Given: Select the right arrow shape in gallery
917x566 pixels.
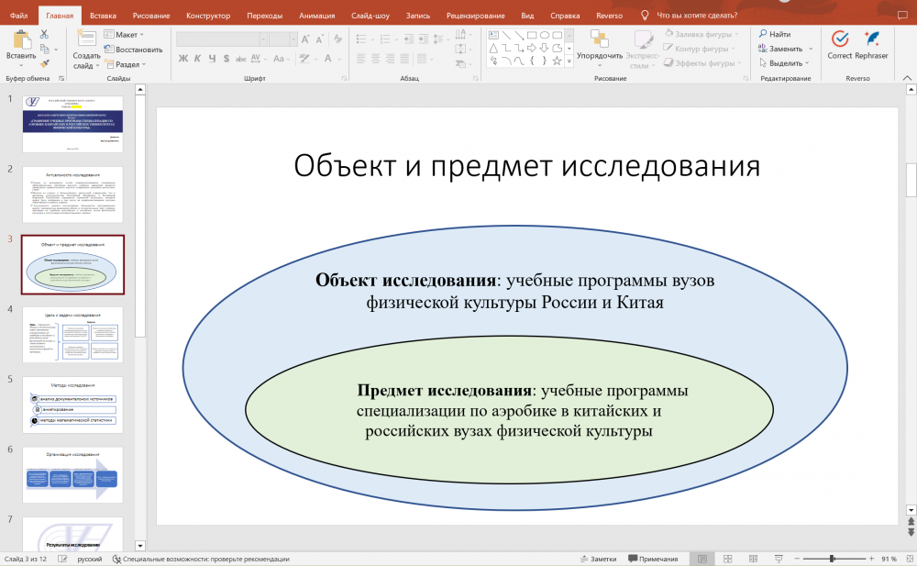Looking at the screenshot, I should pos(532,48).
